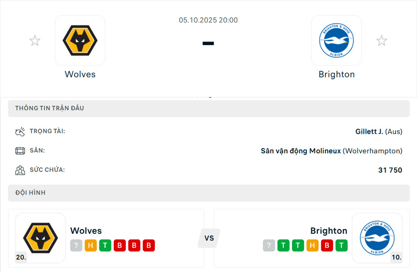This screenshot has width=417, height=272.
Task: Click the Sân vận động Molineux stadium link
Action: click(x=301, y=151)
